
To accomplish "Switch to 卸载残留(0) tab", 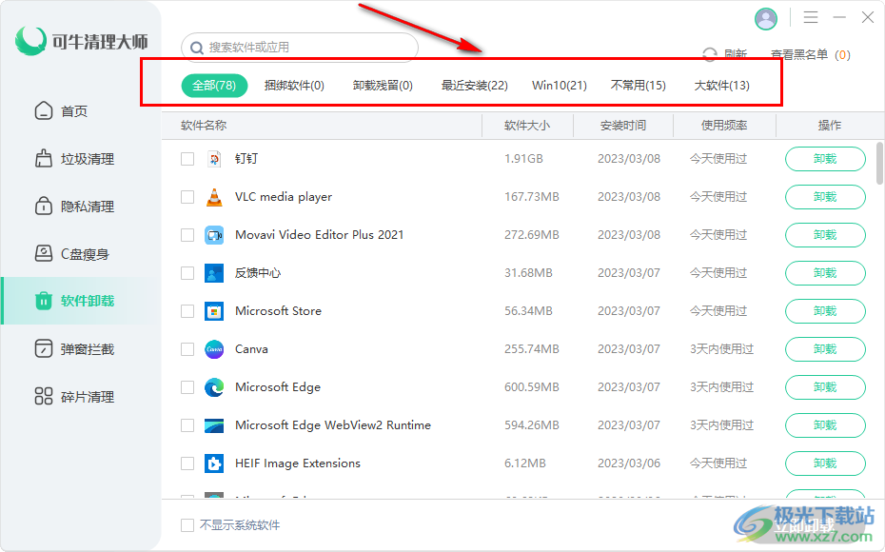I will coord(383,86).
